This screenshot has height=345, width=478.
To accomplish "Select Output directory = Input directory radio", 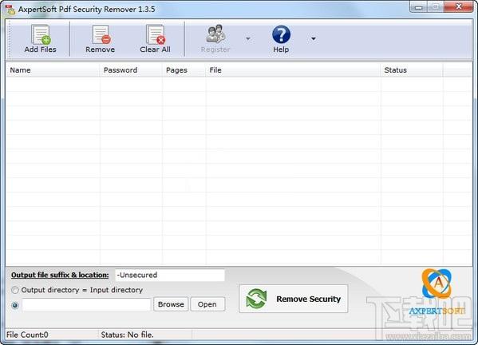I will coord(15,290).
